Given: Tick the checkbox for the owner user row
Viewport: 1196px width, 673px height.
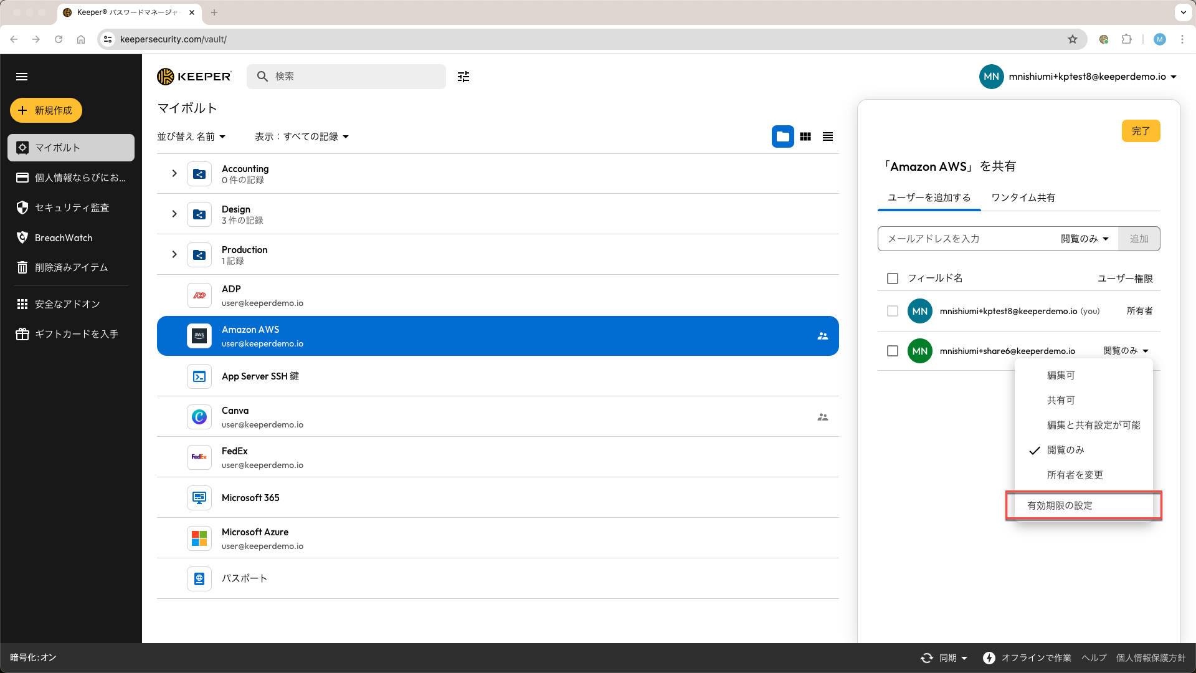Looking at the screenshot, I should (x=893, y=311).
